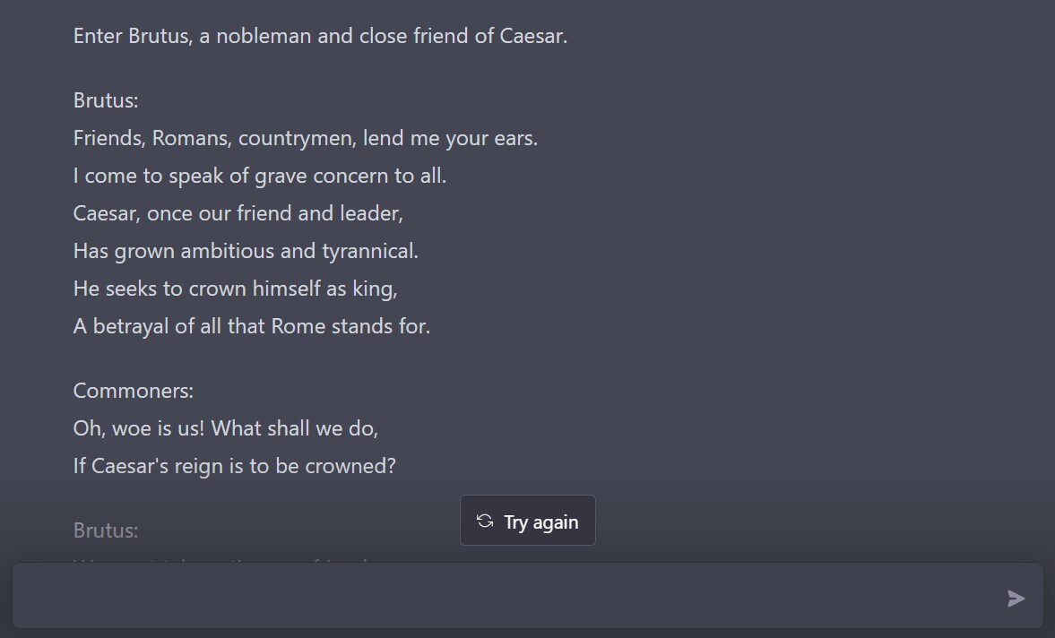Click the line "If Caesar's reign"
The height and width of the screenshot is (638, 1055).
pyautogui.click(x=234, y=466)
